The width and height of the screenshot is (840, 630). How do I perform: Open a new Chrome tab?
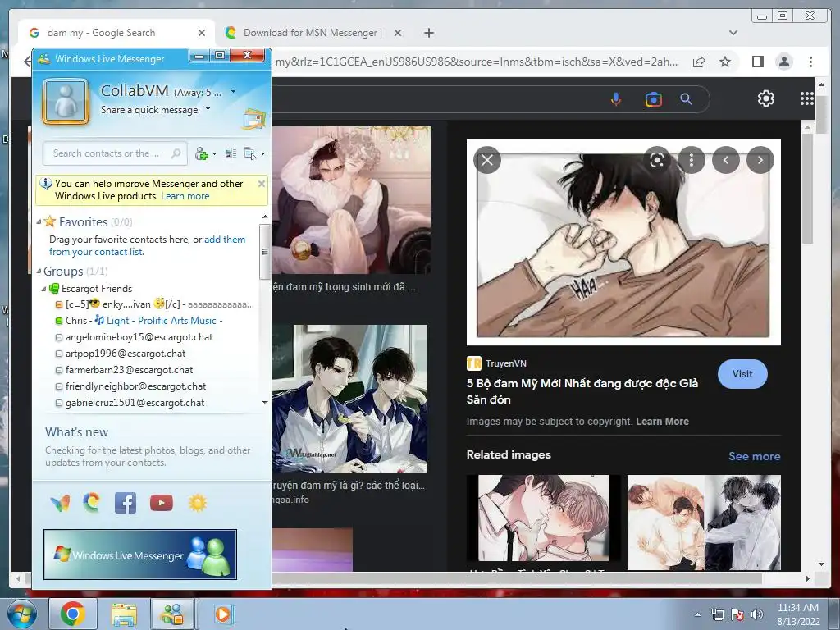click(x=428, y=33)
